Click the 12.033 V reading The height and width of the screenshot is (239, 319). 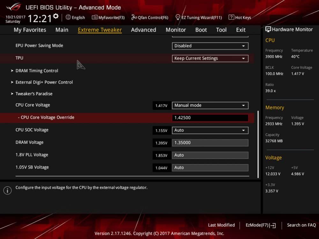coord(273,174)
